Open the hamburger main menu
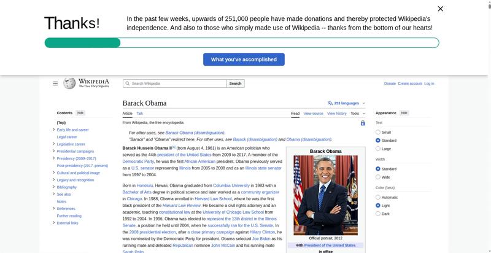The image size is (491, 253). click(55, 84)
